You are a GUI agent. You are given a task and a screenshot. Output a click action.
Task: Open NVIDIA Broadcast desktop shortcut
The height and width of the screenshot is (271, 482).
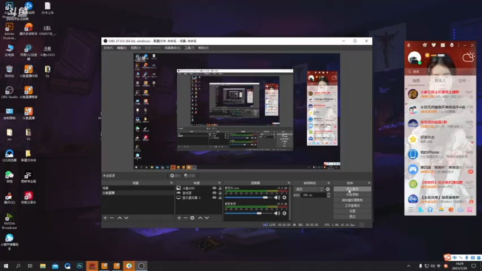pos(9,221)
